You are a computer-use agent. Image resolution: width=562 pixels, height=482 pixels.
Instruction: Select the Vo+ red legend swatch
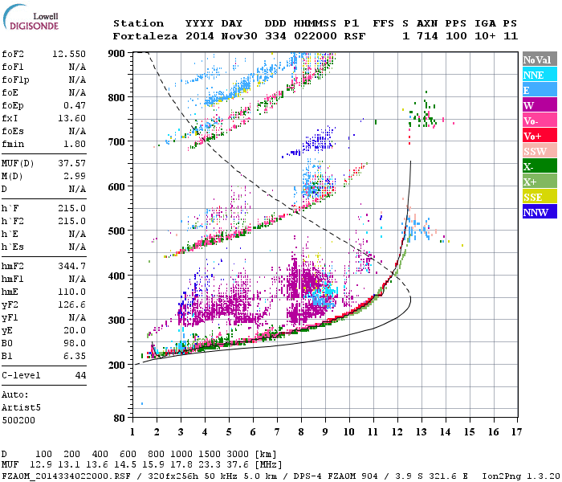coord(540,136)
